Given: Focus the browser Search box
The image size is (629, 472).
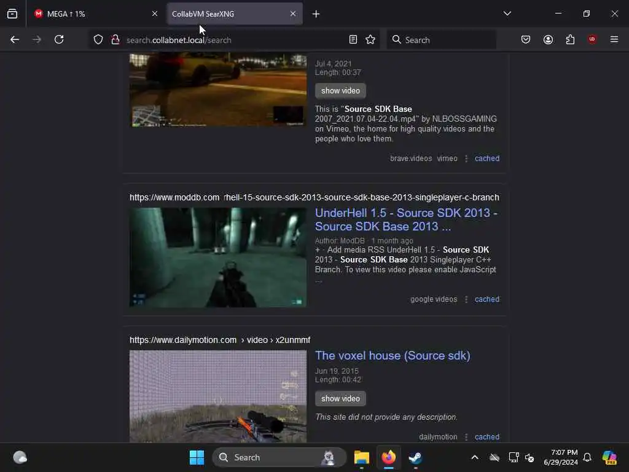Looking at the screenshot, I should (x=441, y=40).
